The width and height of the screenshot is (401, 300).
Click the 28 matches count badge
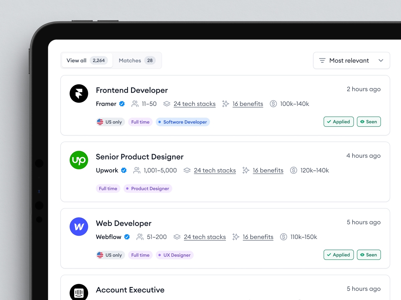point(150,60)
